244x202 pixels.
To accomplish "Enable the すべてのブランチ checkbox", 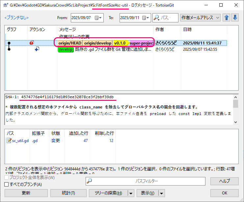I will pyautogui.click(x=7, y=184).
